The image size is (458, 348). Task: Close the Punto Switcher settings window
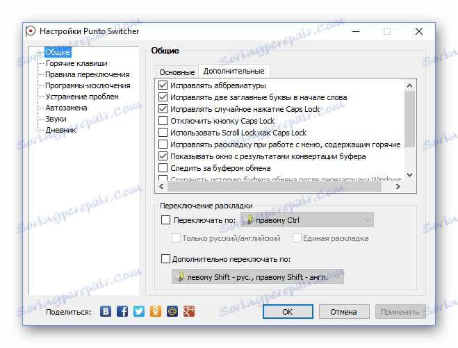(419, 31)
